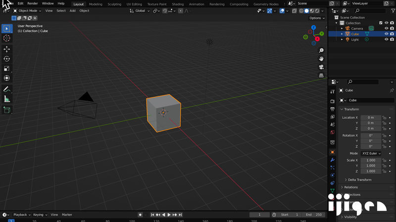The height and width of the screenshot is (222, 396).
Task: Uncheck the Collection exclude checkbox
Action: (x=381, y=23)
